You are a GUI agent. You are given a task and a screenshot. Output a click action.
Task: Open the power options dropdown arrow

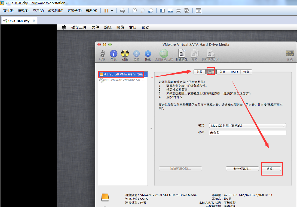pyautogui.click(x=112, y=11)
